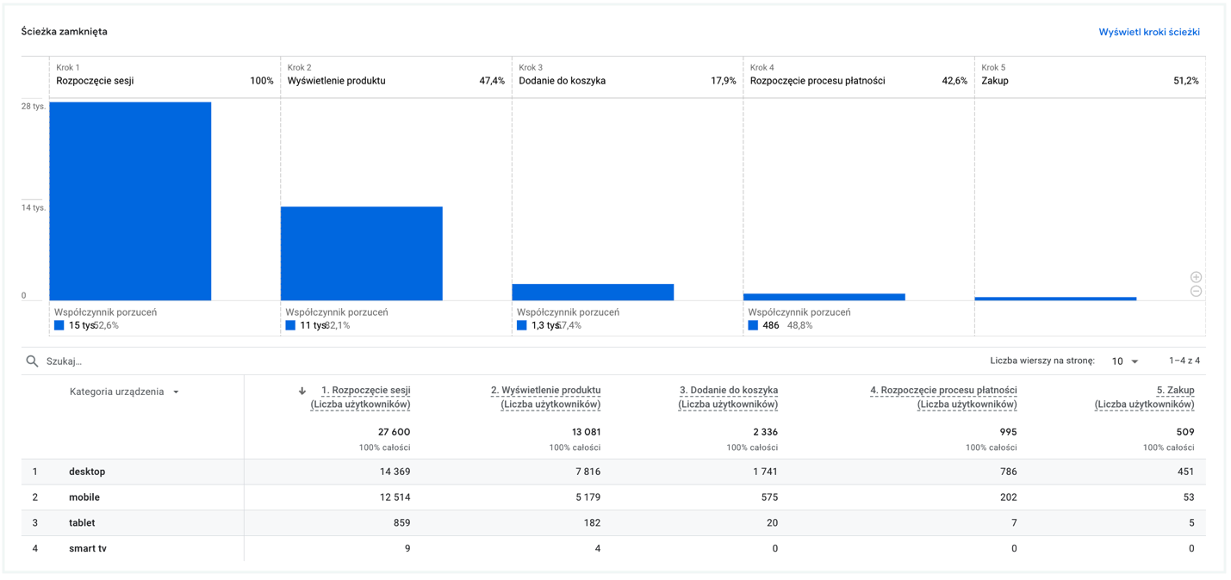The width and height of the screenshot is (1231, 580).
Task: Click the Wyświetlenie produktu funnel bar
Action: click(x=361, y=253)
